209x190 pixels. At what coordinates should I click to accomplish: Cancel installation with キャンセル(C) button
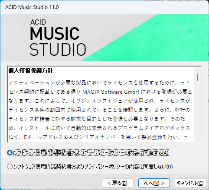(190, 183)
